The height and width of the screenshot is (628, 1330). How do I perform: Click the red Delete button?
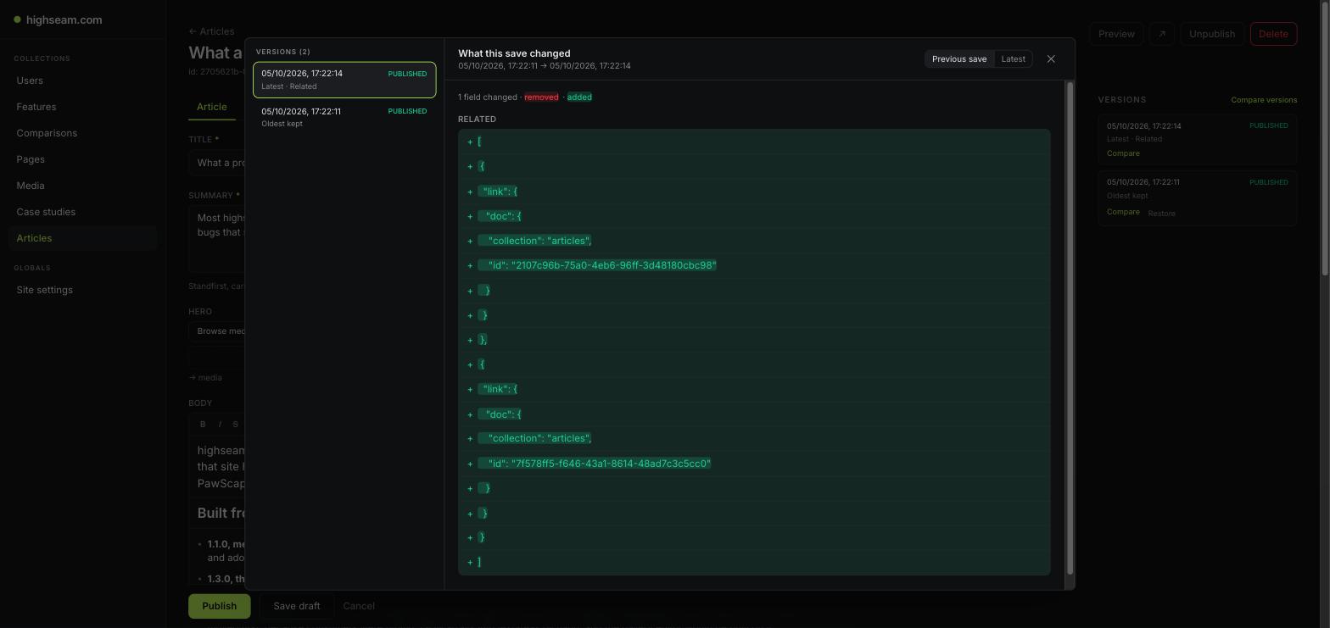1272,34
